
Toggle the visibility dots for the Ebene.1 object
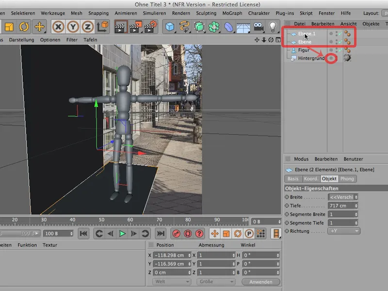click(336, 33)
